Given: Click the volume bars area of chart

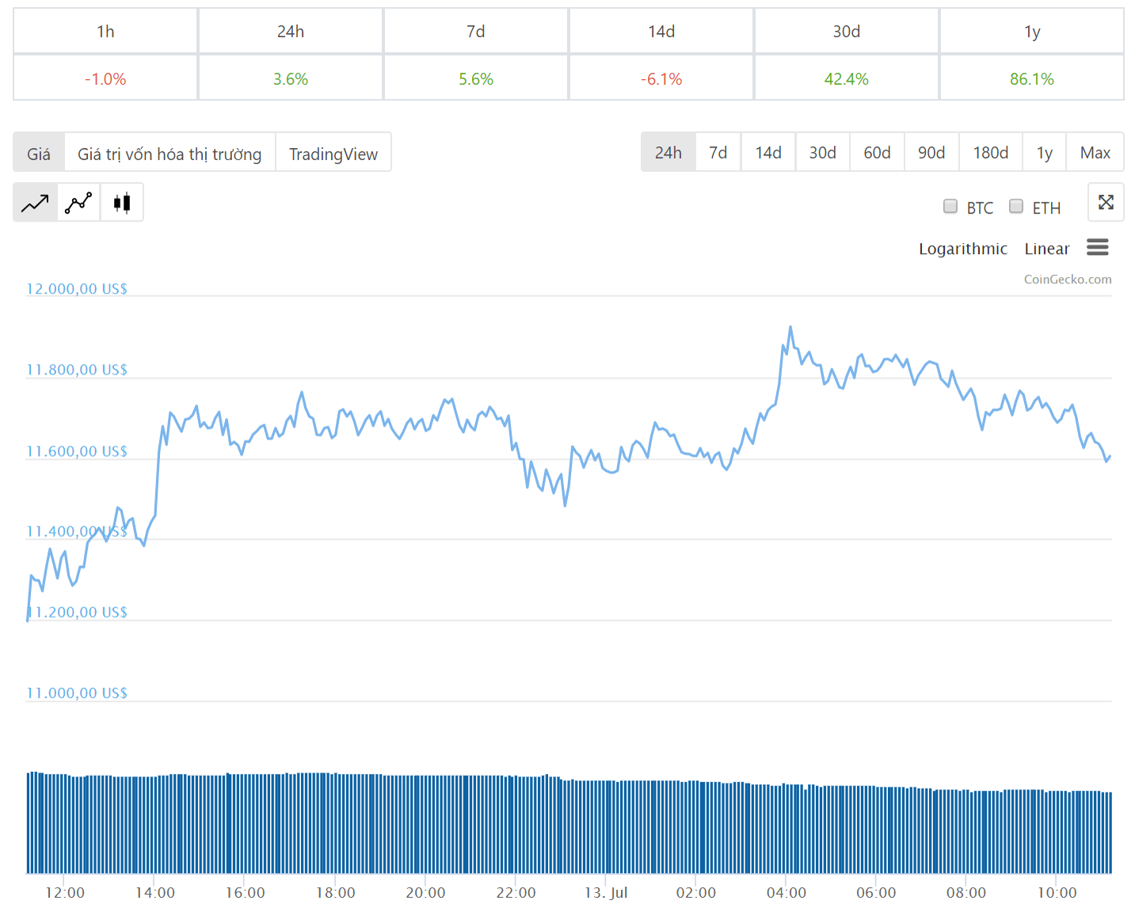Looking at the screenshot, I should point(569,823).
